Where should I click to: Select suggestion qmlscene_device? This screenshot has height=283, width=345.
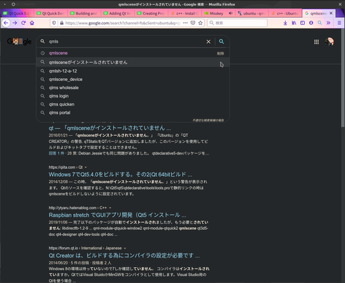coord(133,79)
